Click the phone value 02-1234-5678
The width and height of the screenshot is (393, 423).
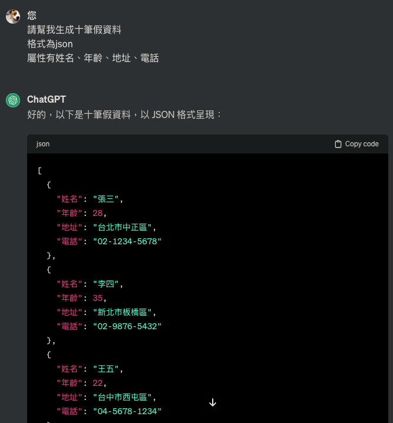(127, 241)
